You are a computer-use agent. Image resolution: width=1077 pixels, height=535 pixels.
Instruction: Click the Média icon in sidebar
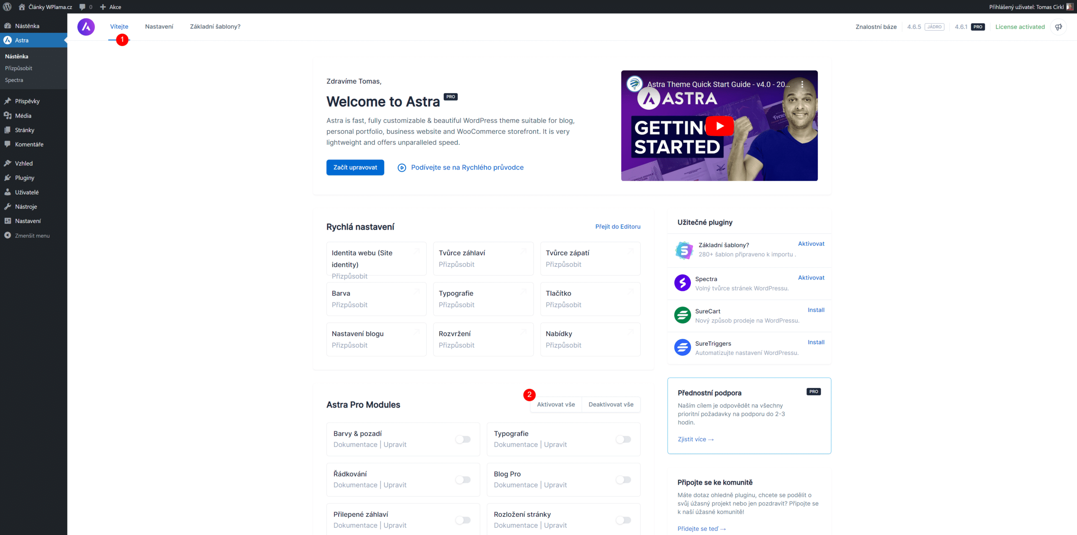pos(8,115)
